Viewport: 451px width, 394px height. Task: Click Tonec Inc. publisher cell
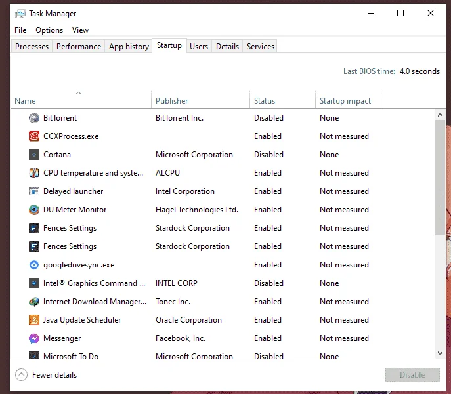tap(173, 302)
